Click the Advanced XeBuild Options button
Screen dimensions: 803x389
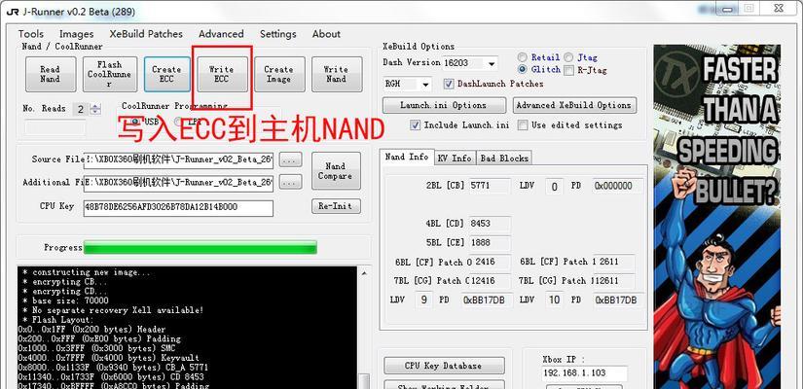[574, 105]
